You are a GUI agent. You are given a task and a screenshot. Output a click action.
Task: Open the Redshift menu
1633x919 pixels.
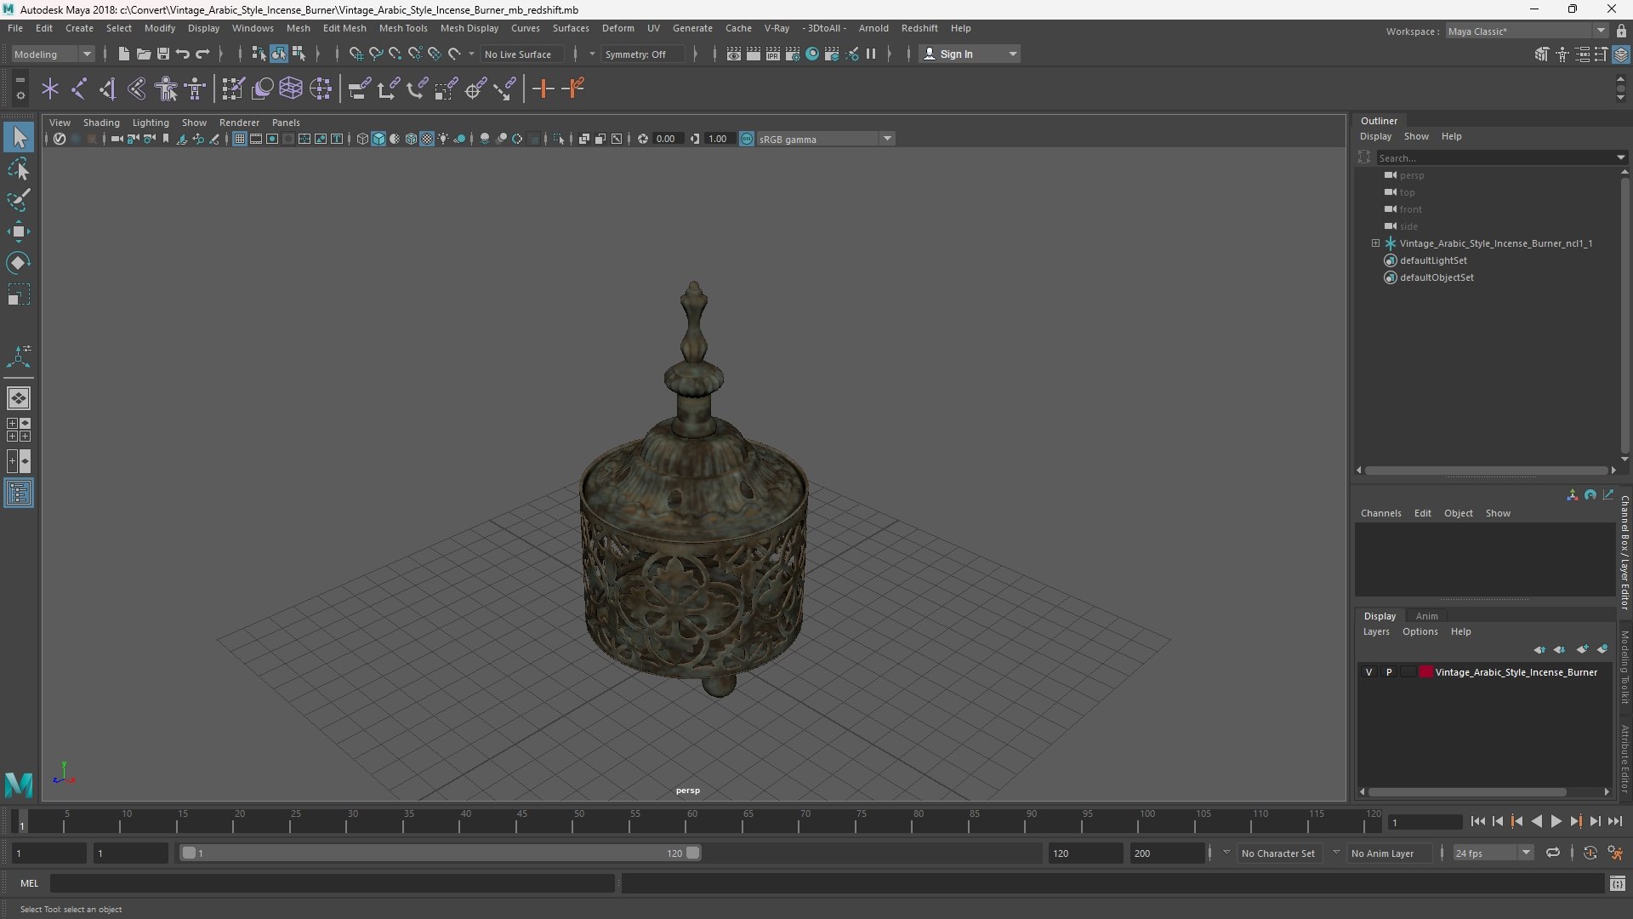(x=919, y=28)
